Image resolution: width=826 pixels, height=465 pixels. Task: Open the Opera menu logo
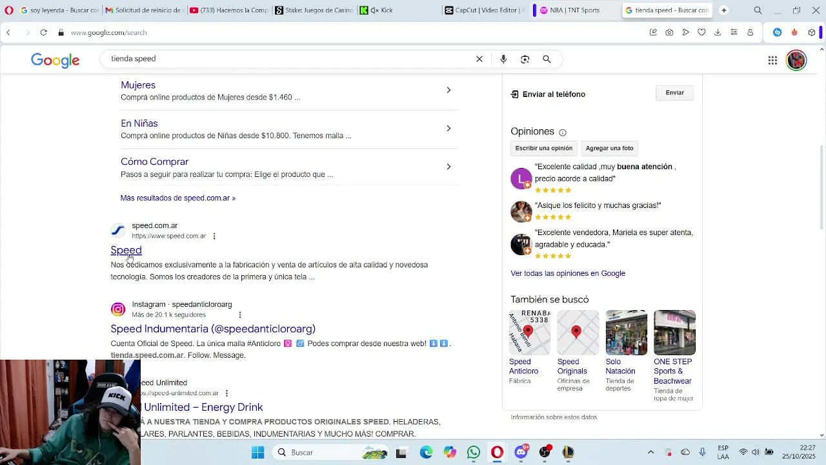pos(9,10)
